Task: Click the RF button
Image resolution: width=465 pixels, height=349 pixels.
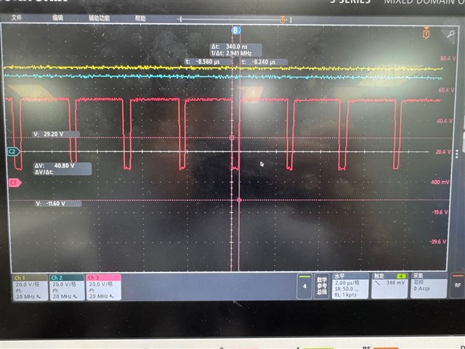Action: pos(457,285)
